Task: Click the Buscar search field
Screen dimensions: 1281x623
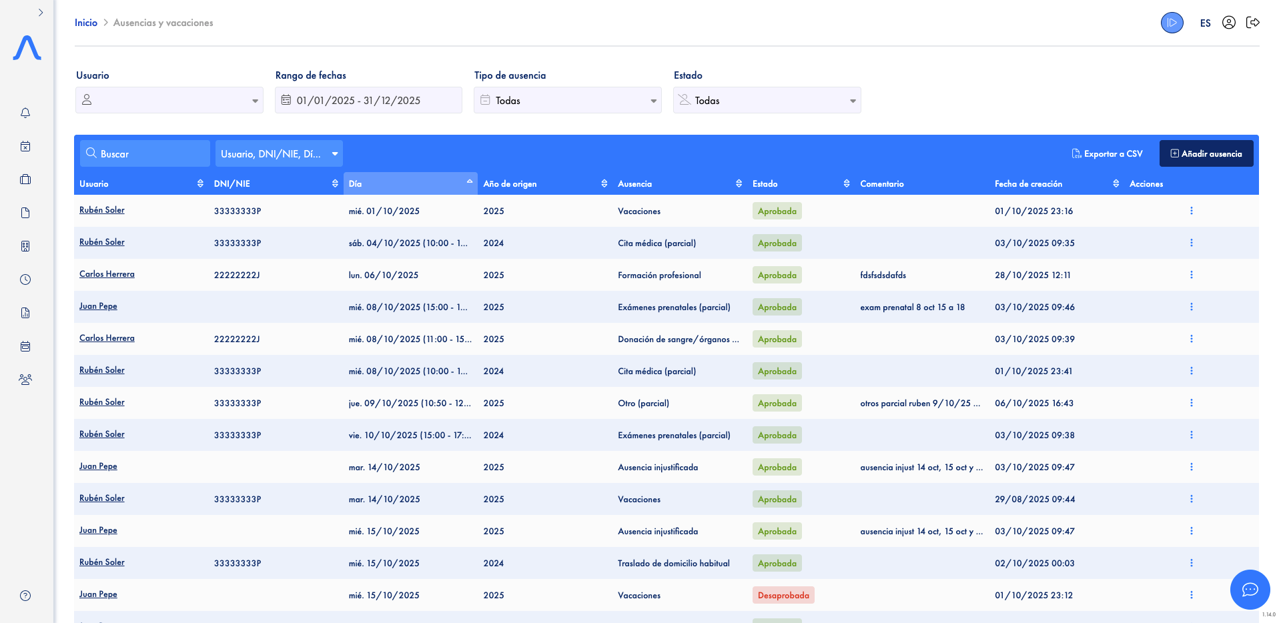Action: tap(145, 154)
